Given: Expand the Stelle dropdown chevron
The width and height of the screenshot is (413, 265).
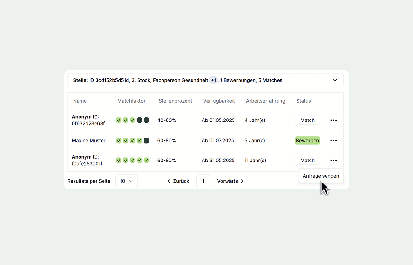Looking at the screenshot, I should [335, 80].
